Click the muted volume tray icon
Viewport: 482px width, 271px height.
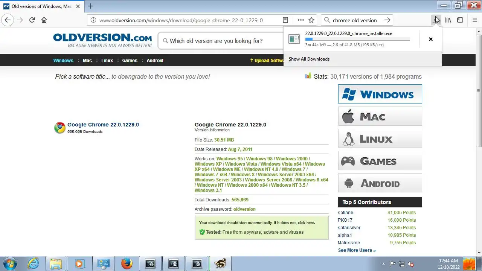411,264
